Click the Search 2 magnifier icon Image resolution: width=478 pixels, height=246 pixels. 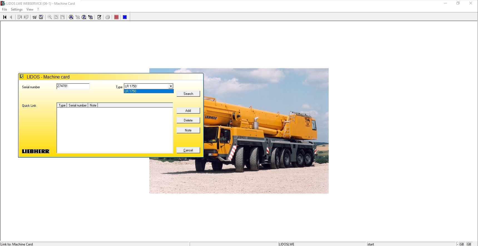click(84, 17)
